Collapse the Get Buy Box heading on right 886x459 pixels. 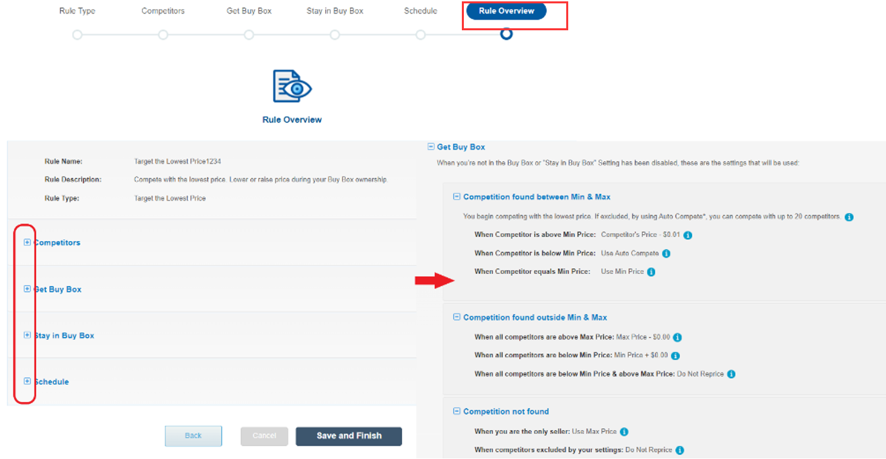click(432, 147)
